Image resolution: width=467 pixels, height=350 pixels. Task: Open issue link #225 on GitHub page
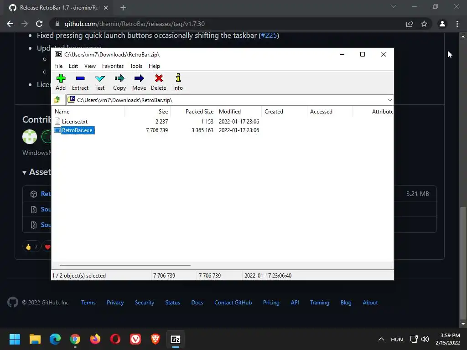(269, 36)
